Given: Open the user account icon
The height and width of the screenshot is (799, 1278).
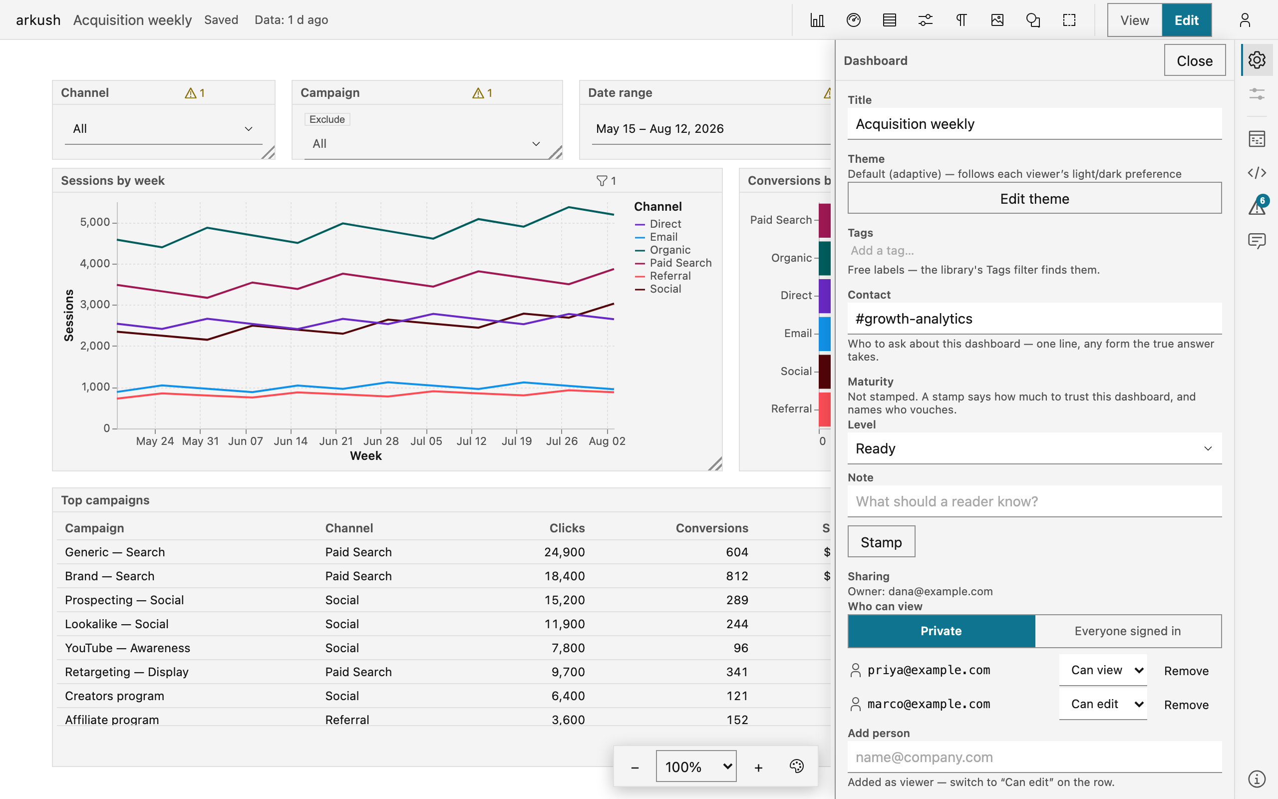Looking at the screenshot, I should [x=1245, y=20].
